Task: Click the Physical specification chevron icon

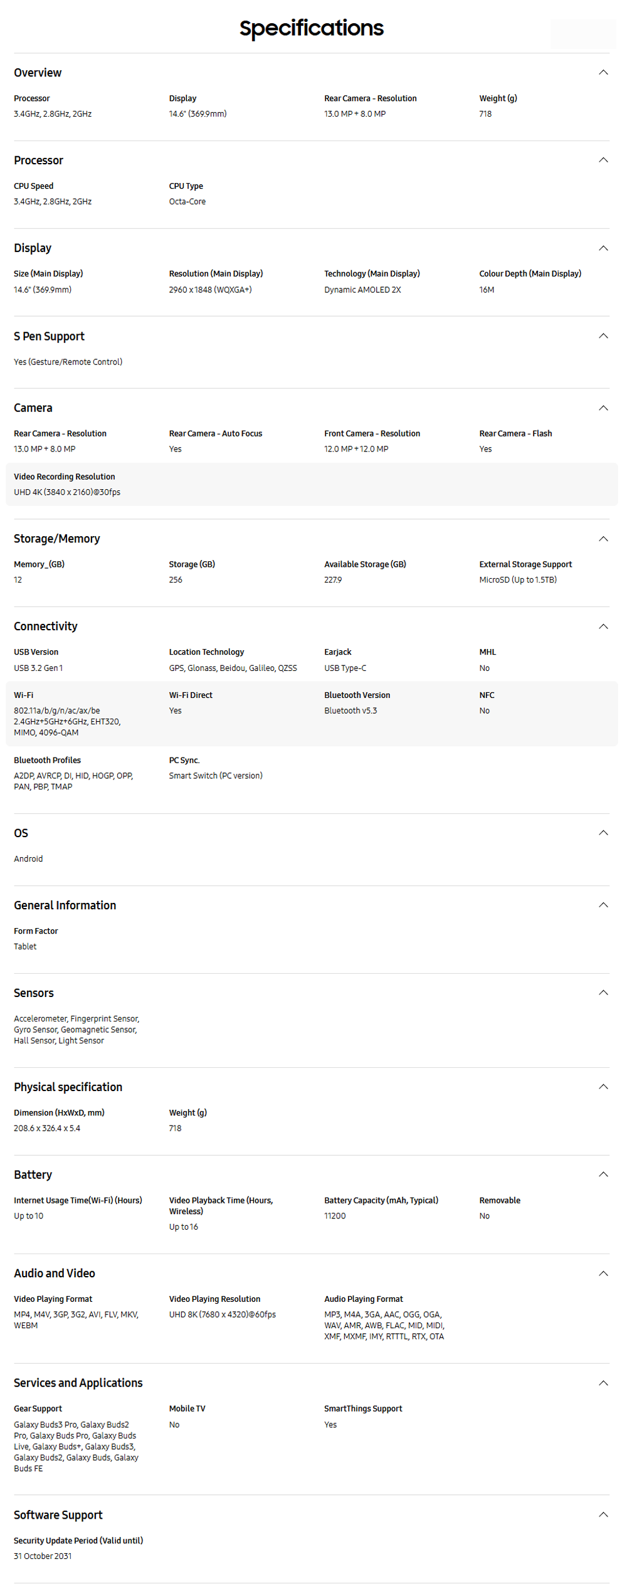Action: coord(603,1087)
